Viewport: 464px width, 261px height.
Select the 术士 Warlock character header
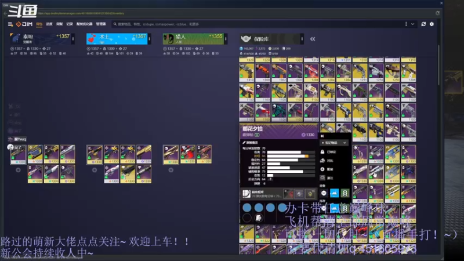click(117, 39)
